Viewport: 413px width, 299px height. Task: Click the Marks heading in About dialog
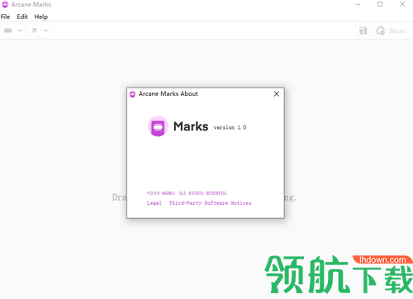(x=191, y=126)
